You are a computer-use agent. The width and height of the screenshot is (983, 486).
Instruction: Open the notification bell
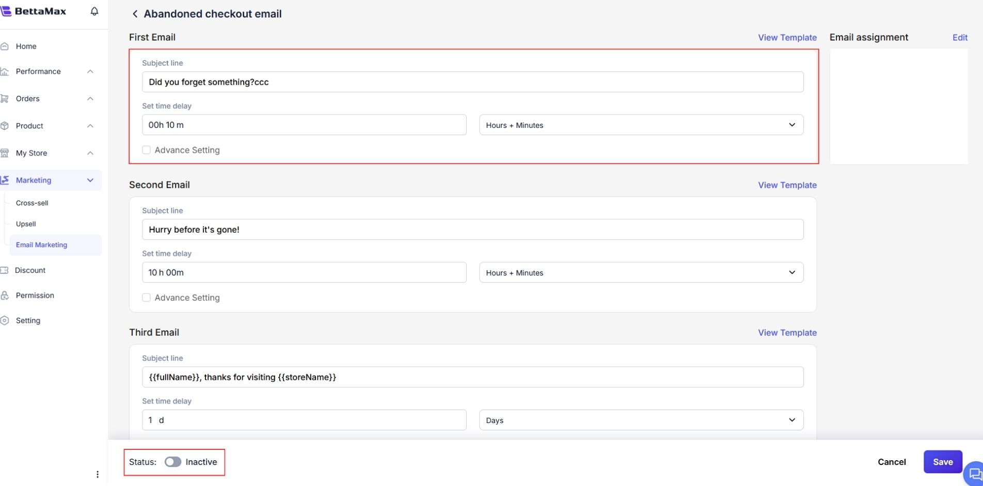94,10
